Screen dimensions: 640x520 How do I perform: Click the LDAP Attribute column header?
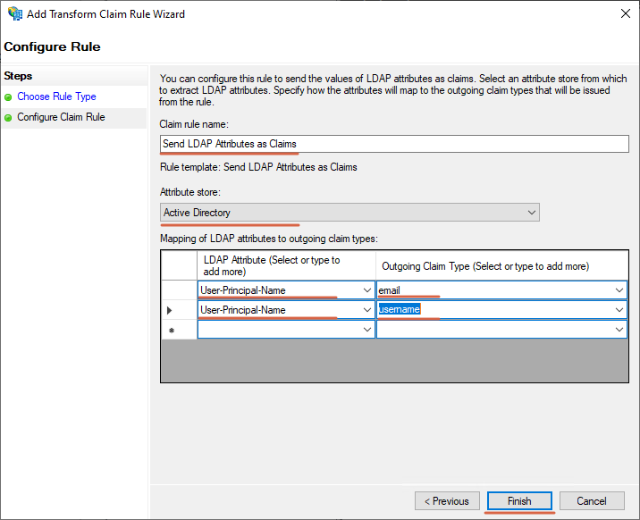tap(286, 265)
